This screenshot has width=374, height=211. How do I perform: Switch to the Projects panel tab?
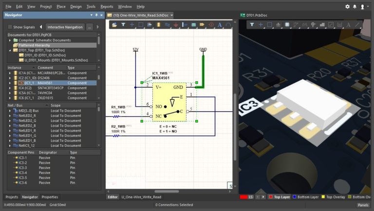click(12, 197)
